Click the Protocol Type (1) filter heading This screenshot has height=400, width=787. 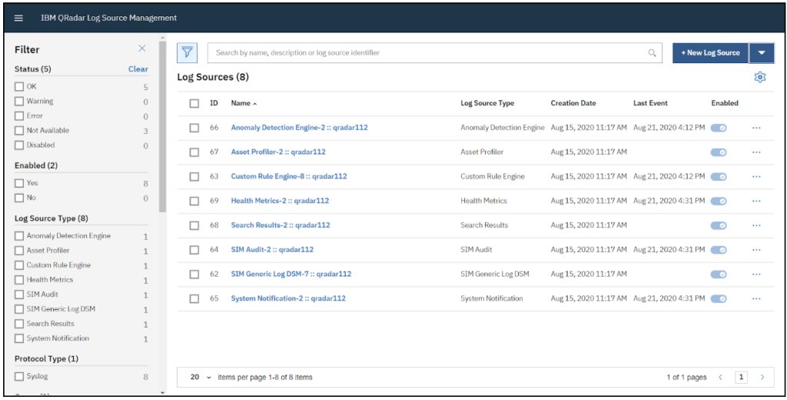pyautogui.click(x=46, y=358)
